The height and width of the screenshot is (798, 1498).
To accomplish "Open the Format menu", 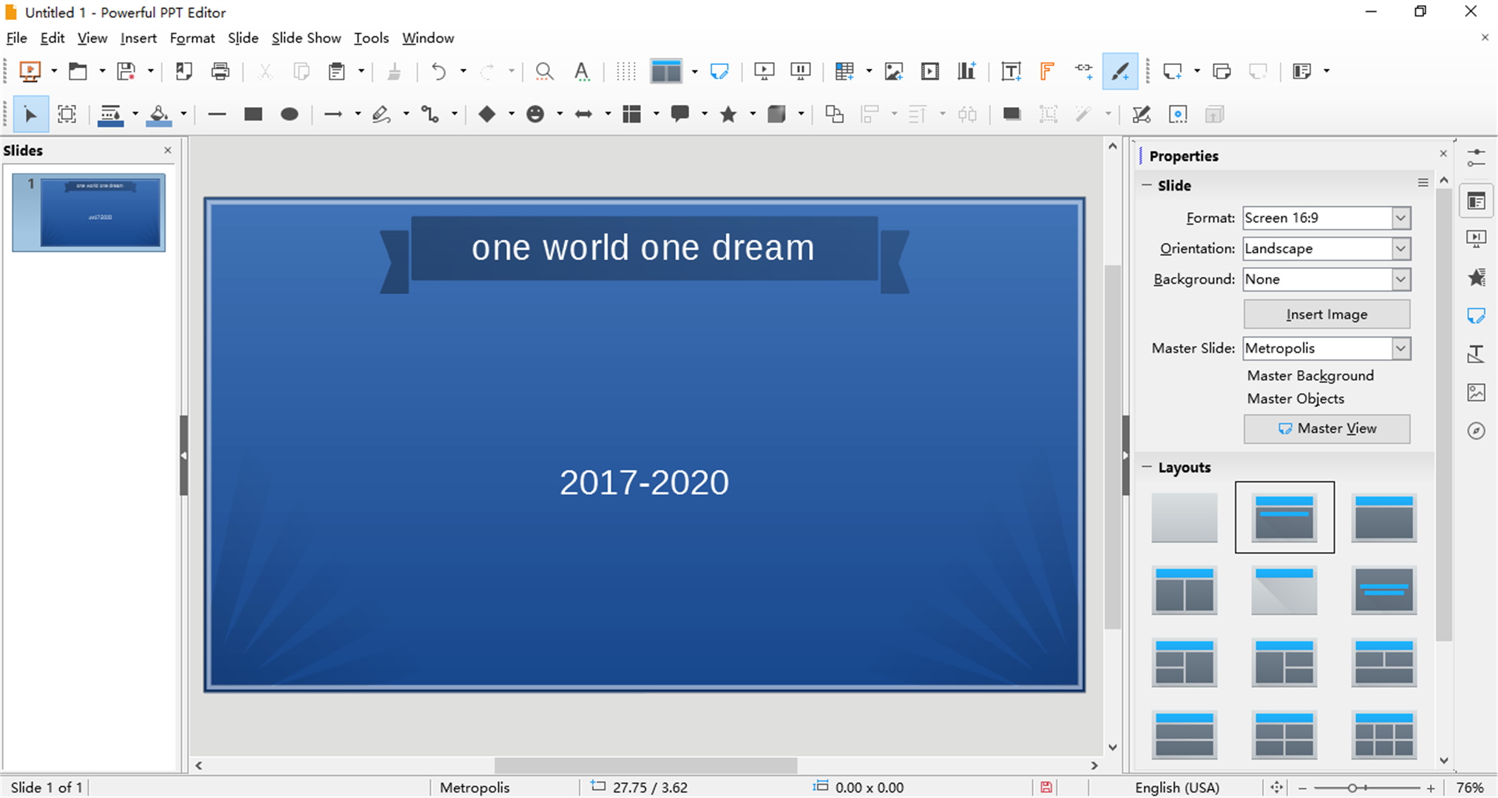I will 192,38.
